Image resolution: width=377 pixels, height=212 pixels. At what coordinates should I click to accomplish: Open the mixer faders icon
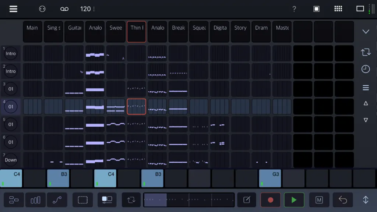click(35, 200)
